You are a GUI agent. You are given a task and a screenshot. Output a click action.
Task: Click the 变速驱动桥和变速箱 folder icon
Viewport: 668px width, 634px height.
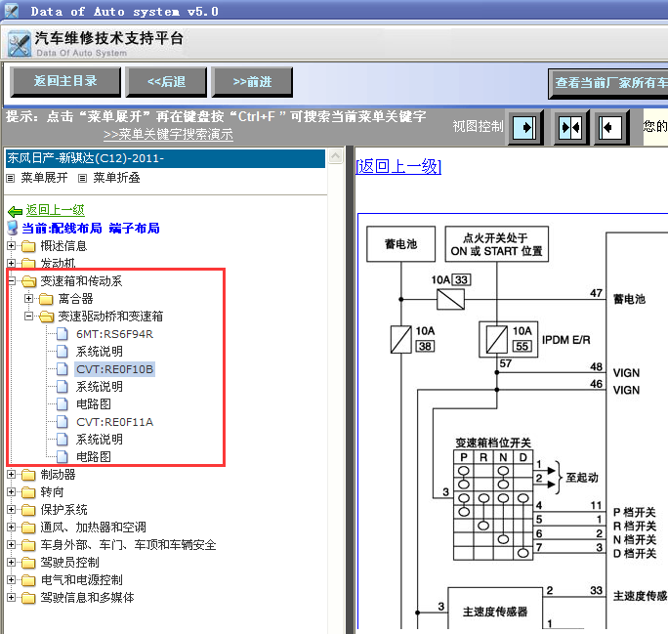(x=46, y=317)
